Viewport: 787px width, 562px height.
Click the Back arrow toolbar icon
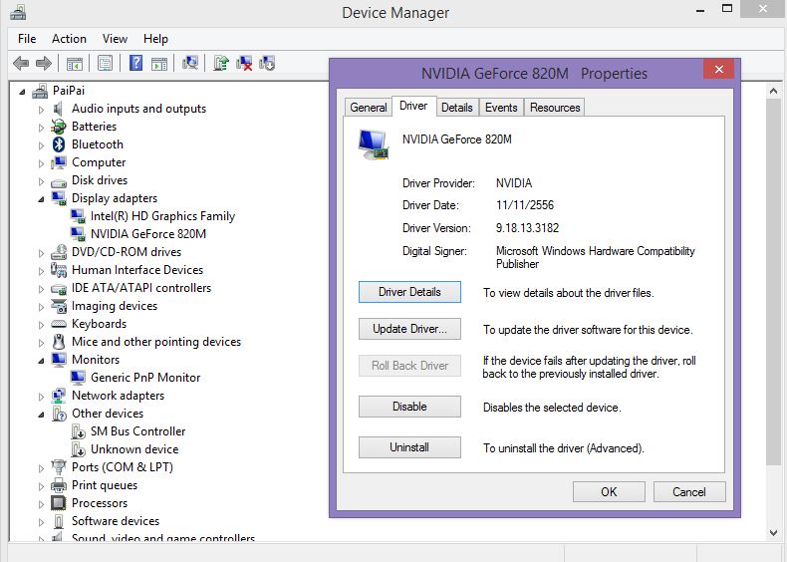pyautogui.click(x=21, y=64)
